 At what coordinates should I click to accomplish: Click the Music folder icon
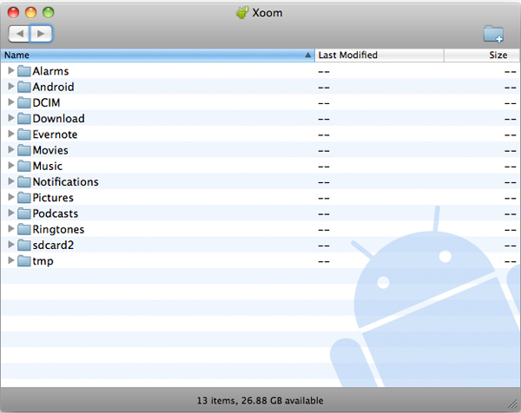click(24, 166)
